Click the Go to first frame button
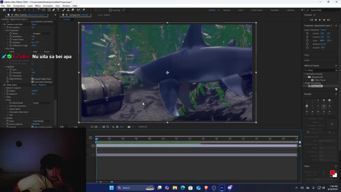This screenshot has width=341, height=192. (x=311, y=20)
